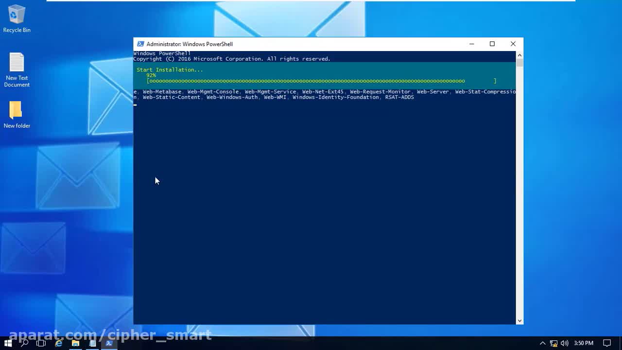Screen dimensions: 622x350
Task: Minimize the PowerShell window
Action: pos(471,44)
